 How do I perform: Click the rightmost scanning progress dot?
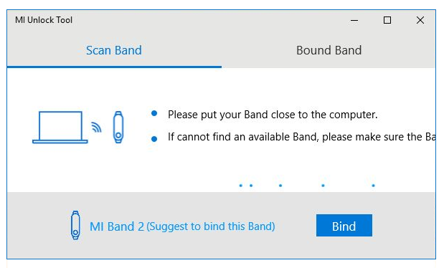[x=373, y=186]
